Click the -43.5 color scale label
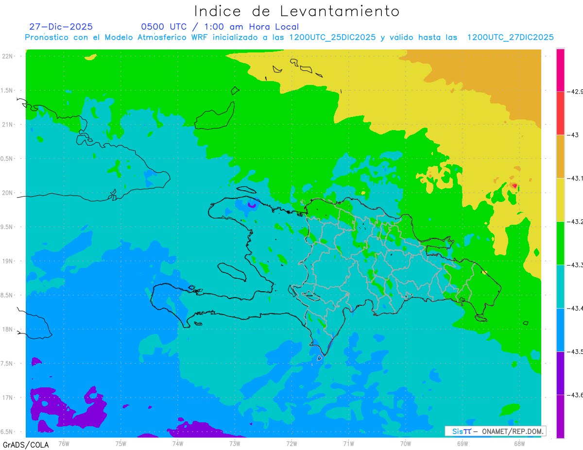The image size is (583, 450). (x=575, y=351)
